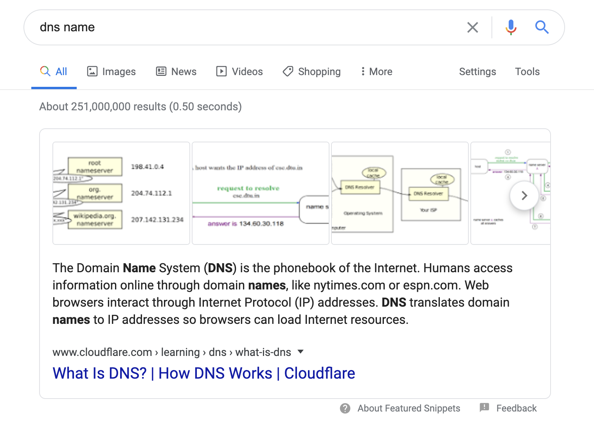Open the More search categories menu
Image resolution: width=594 pixels, height=424 pixels.
click(376, 72)
